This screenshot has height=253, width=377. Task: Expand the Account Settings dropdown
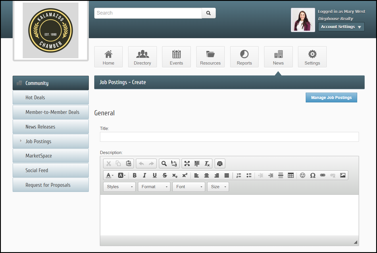pyautogui.click(x=341, y=27)
